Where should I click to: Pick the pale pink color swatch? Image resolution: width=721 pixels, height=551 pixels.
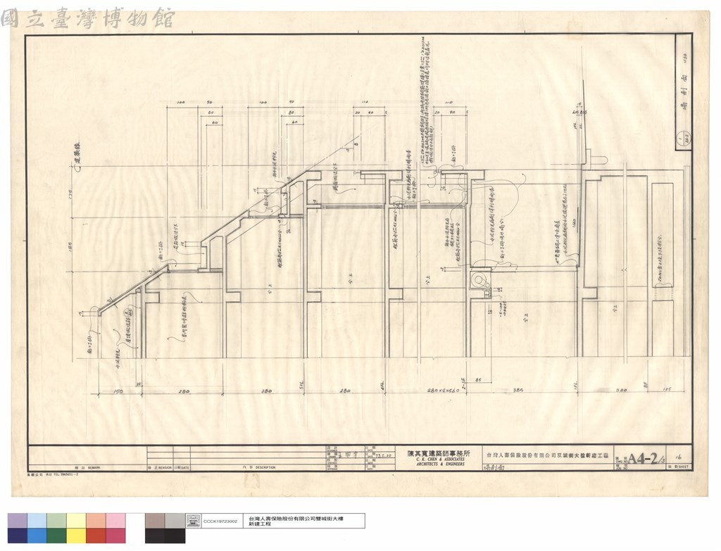point(116,521)
